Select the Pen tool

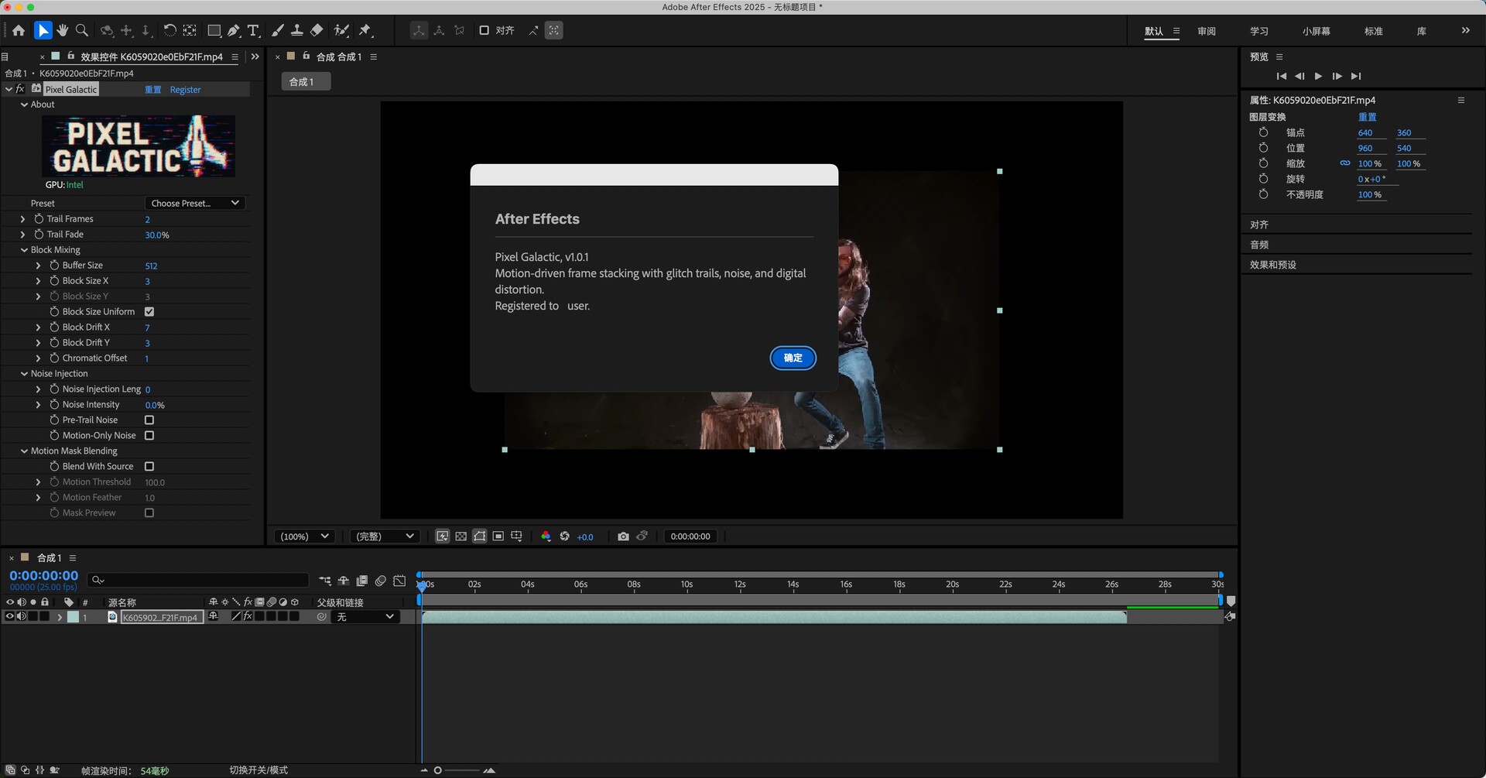coord(234,30)
